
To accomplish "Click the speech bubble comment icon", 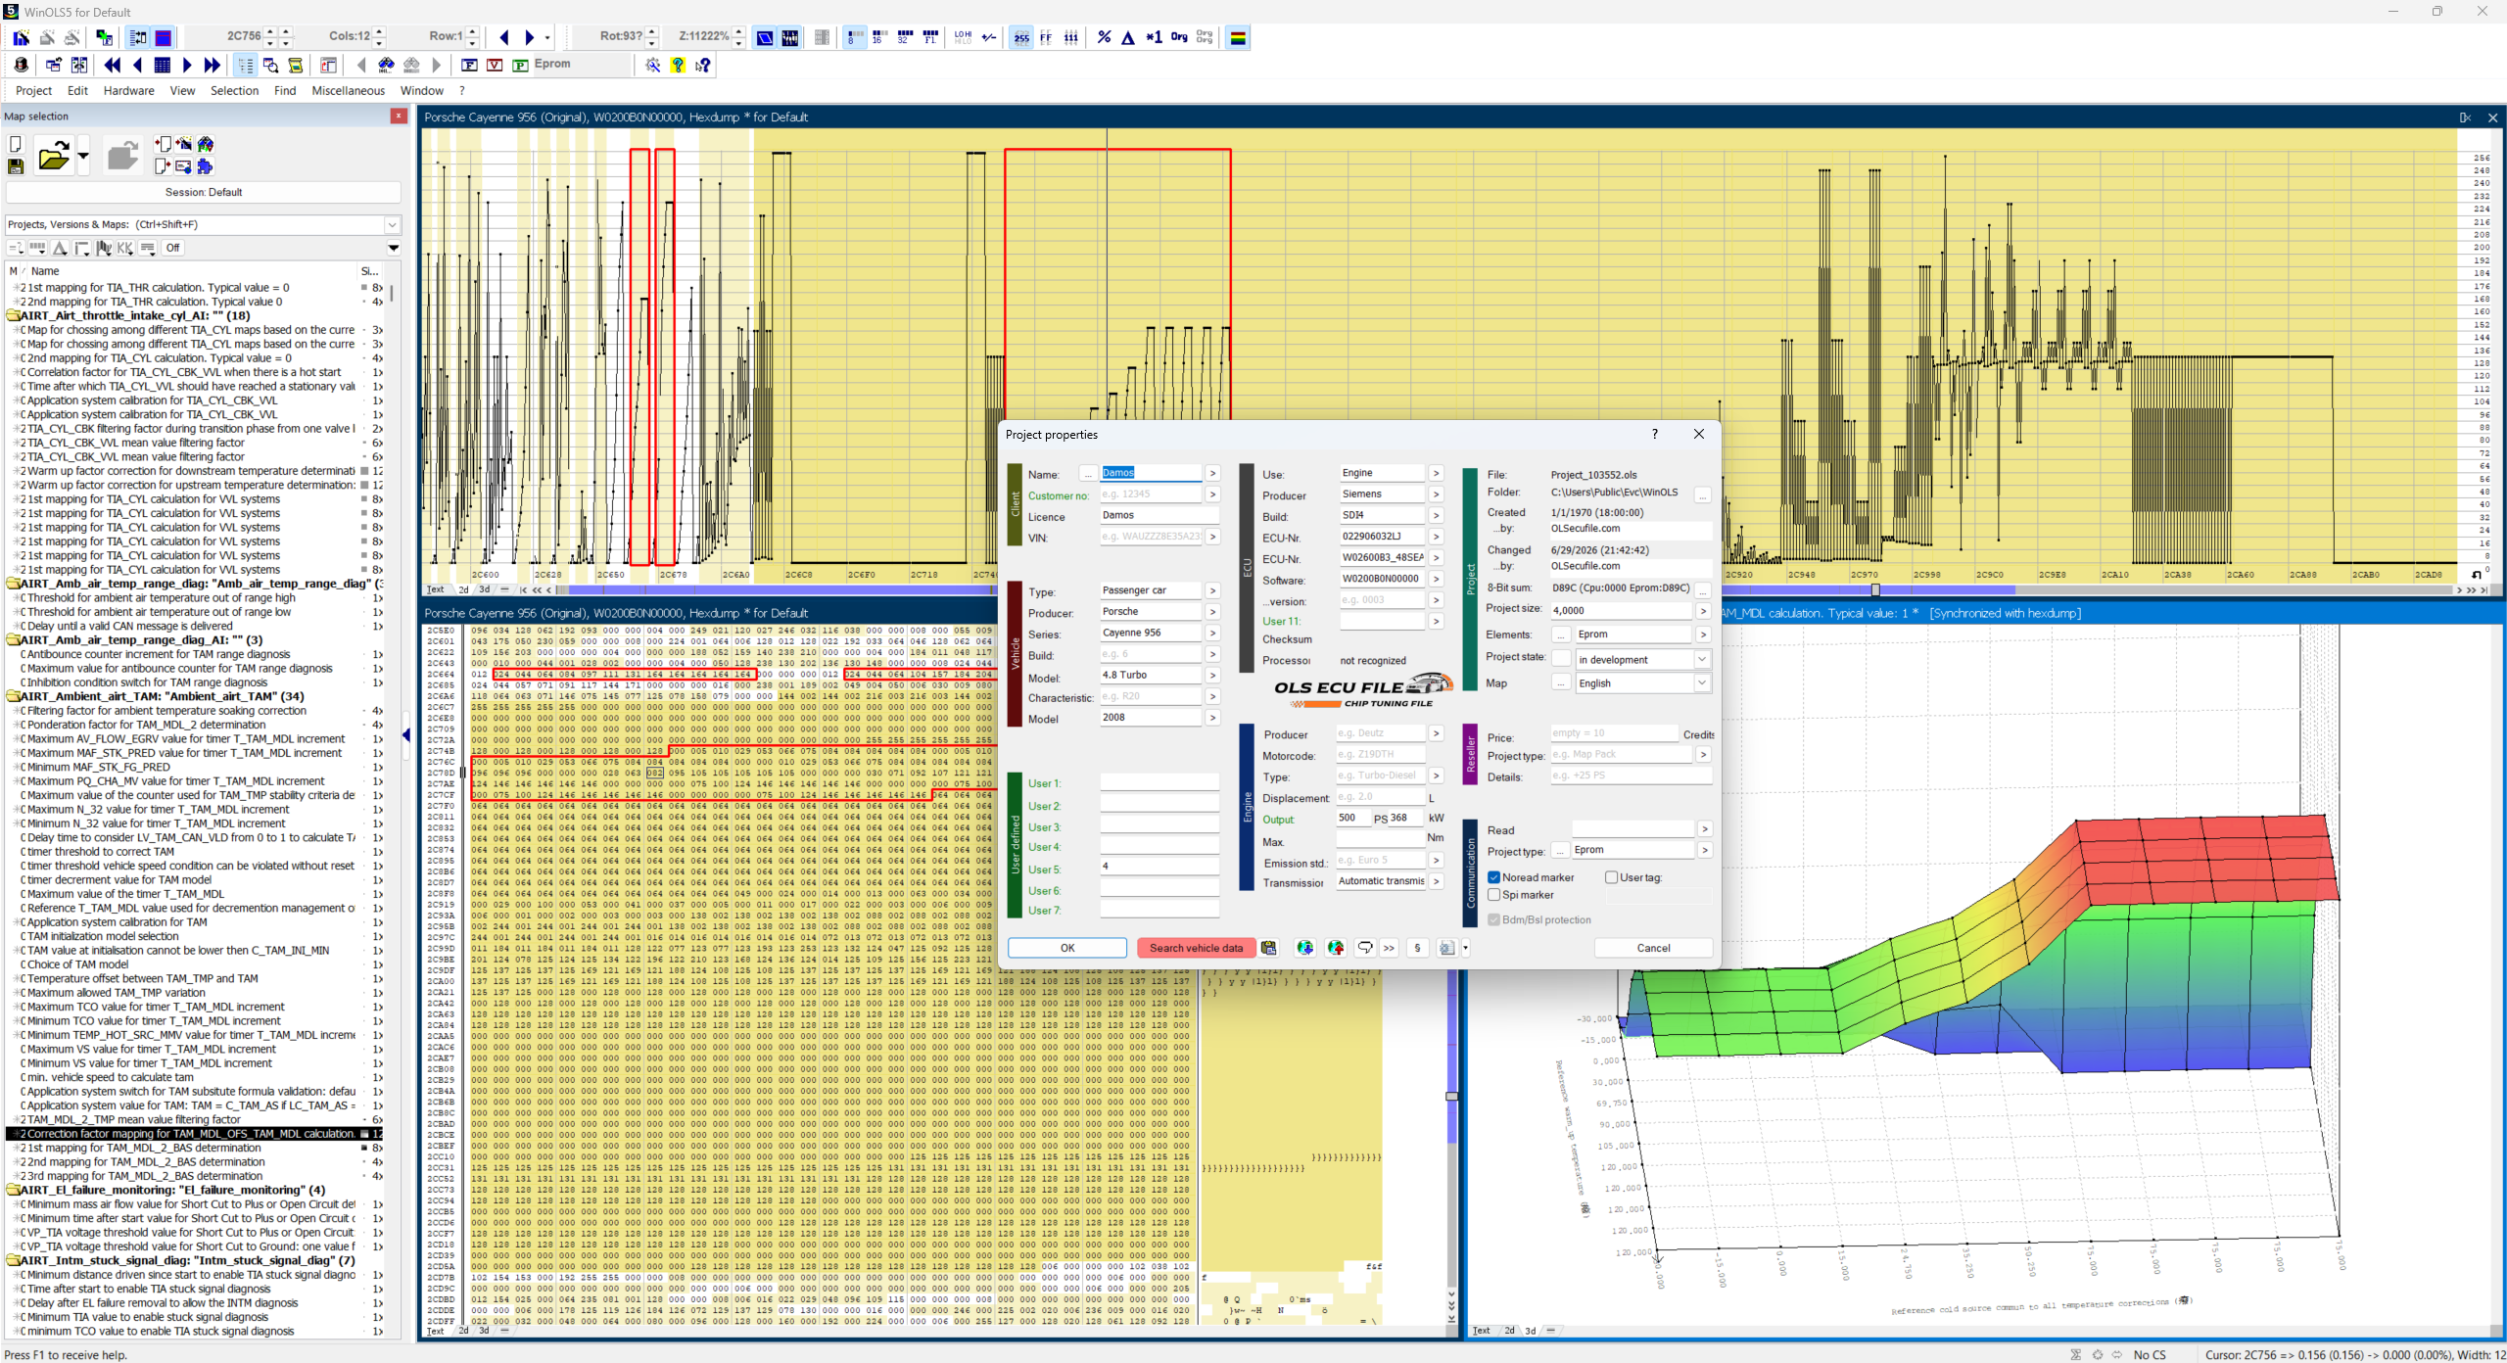I will click(1365, 948).
